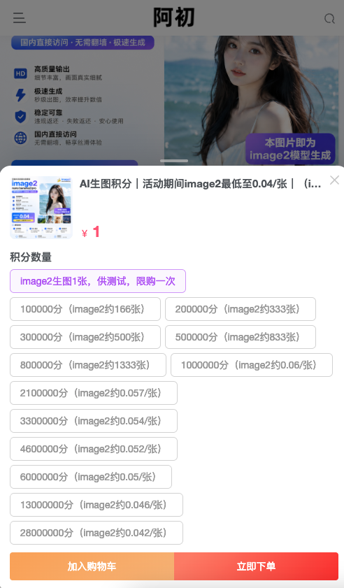The height and width of the screenshot is (588, 344).
Task: Click the ¥1 price text
Action: point(91,231)
